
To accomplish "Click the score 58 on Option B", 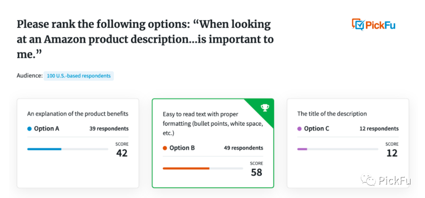I will (256, 172).
